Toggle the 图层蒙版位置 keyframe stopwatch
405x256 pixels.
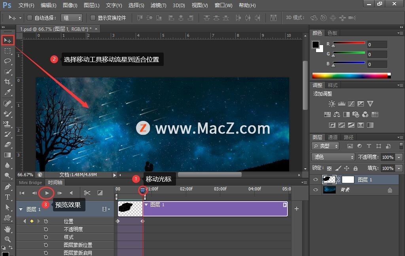click(x=46, y=245)
